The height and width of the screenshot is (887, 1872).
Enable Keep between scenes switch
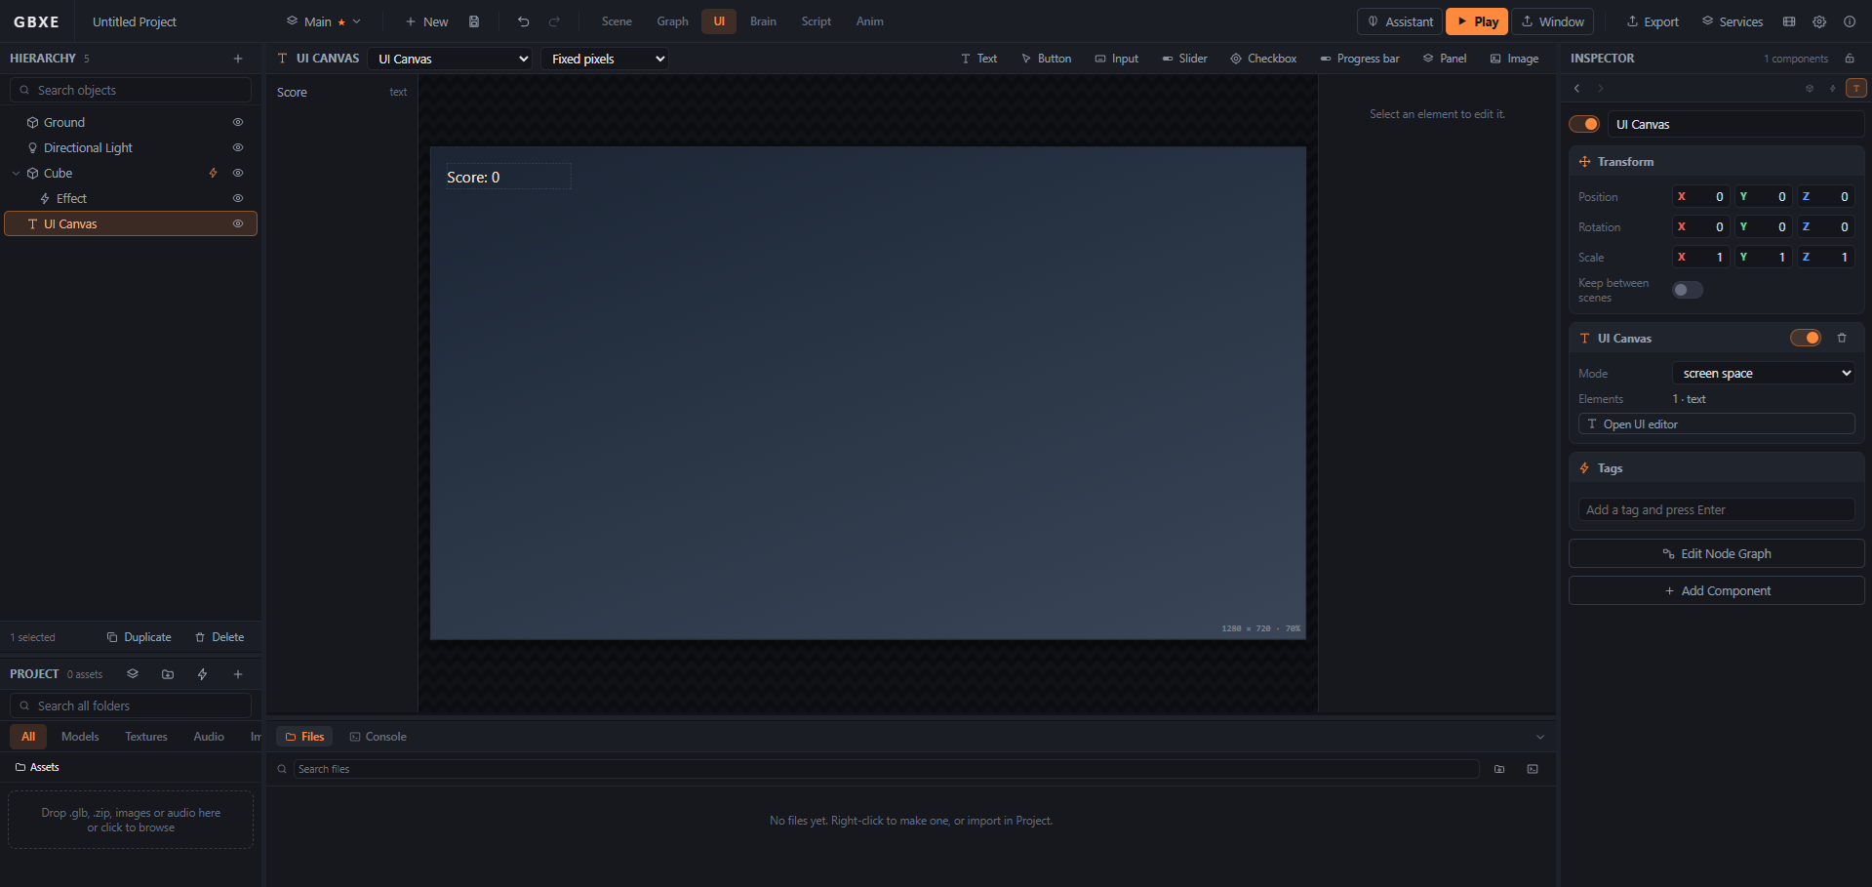[1688, 290]
